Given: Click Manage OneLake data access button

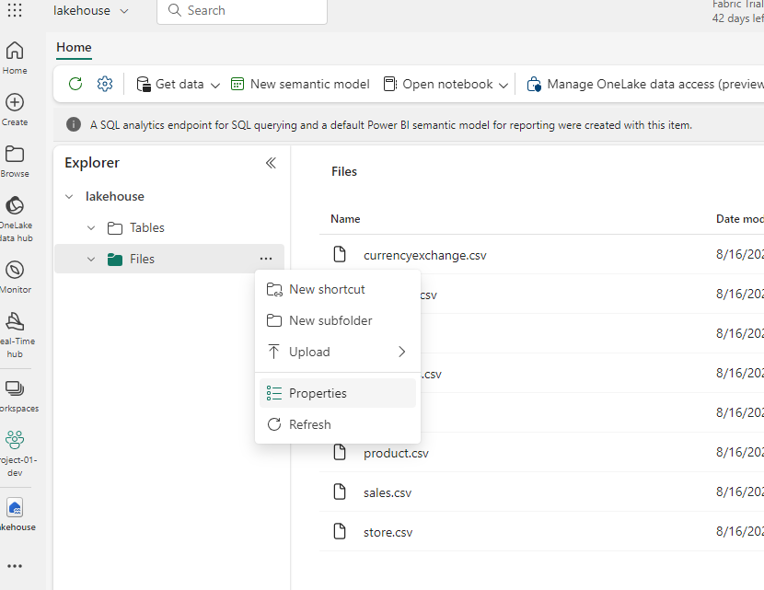Looking at the screenshot, I should point(644,84).
